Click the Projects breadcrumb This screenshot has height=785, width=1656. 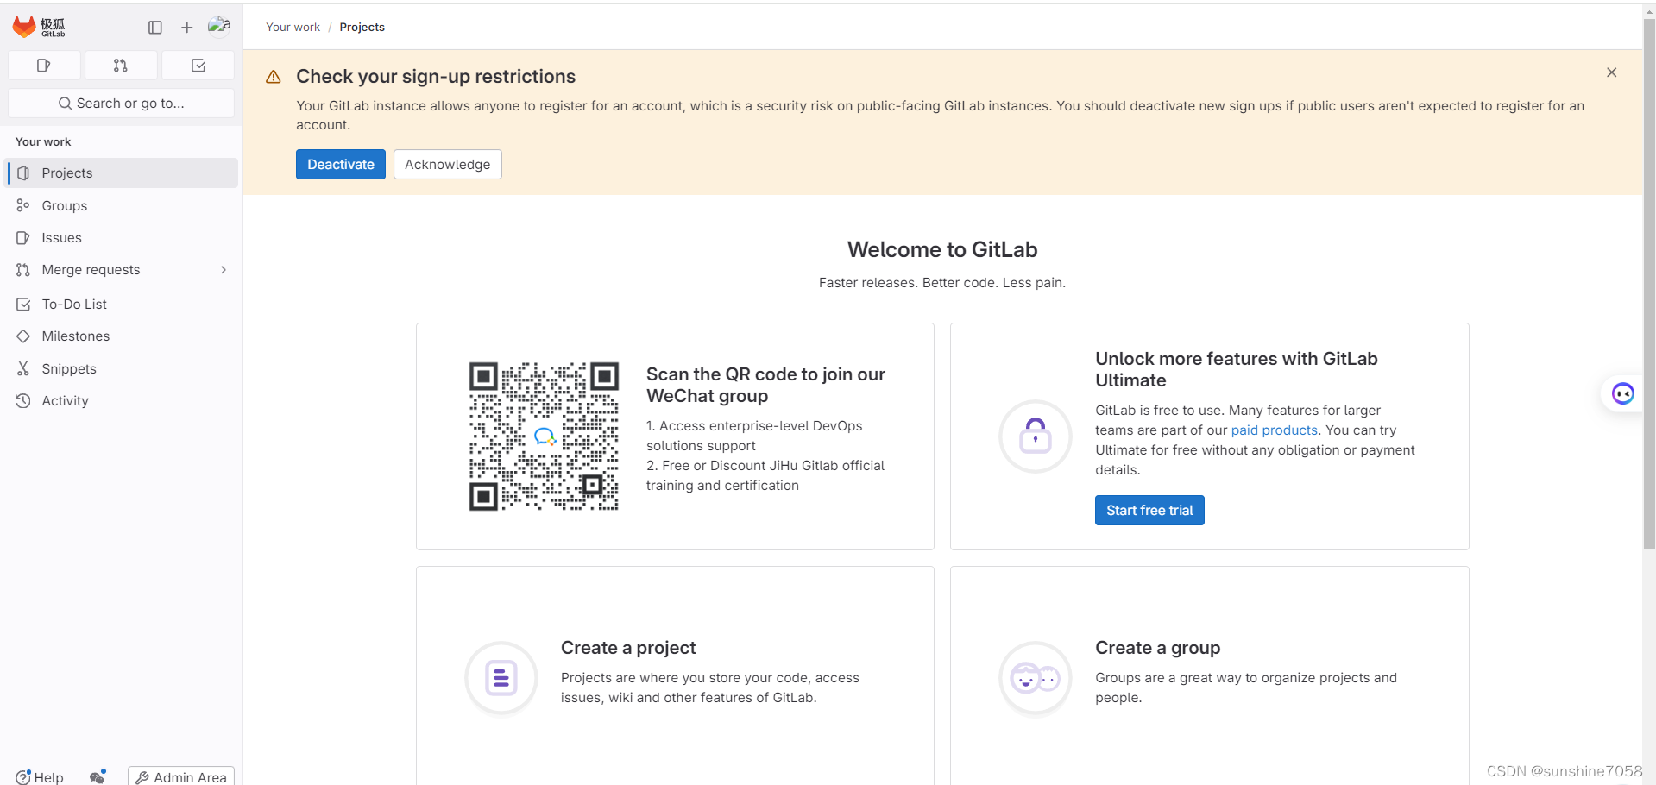[362, 27]
